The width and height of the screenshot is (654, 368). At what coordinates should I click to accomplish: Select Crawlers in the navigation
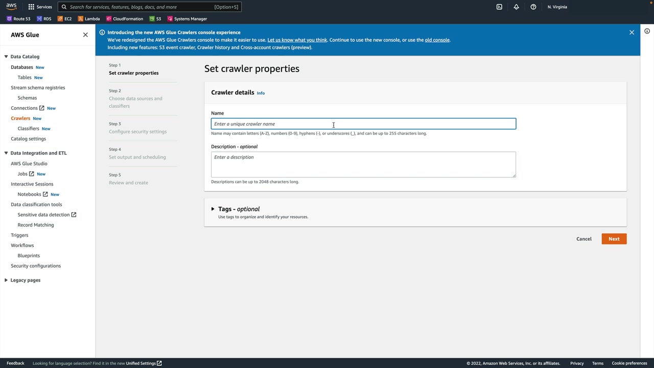[20, 118]
